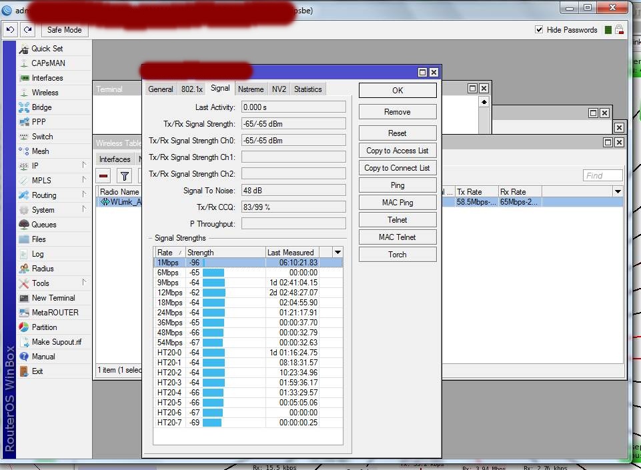Switch to the Statistics tab
The height and width of the screenshot is (470, 641).
pyautogui.click(x=307, y=88)
